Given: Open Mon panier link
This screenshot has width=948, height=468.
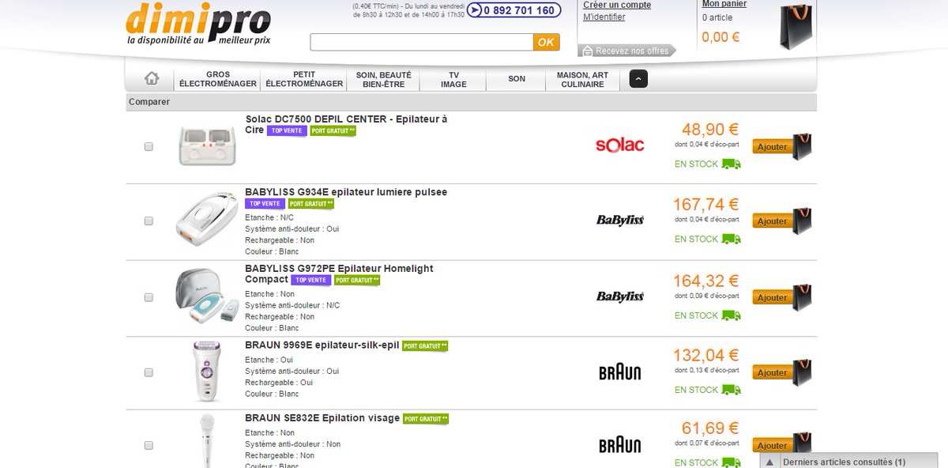Looking at the screenshot, I should (724, 4).
